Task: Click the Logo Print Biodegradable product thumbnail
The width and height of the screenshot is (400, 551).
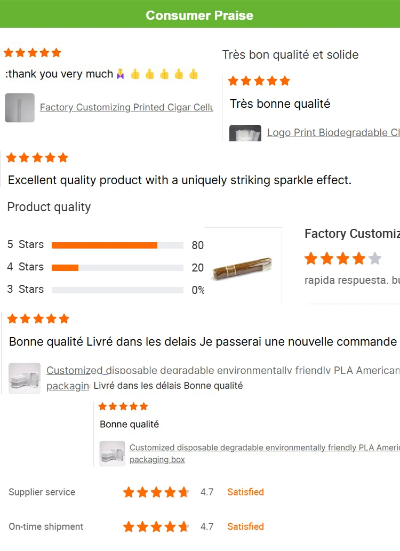Action: click(x=245, y=133)
